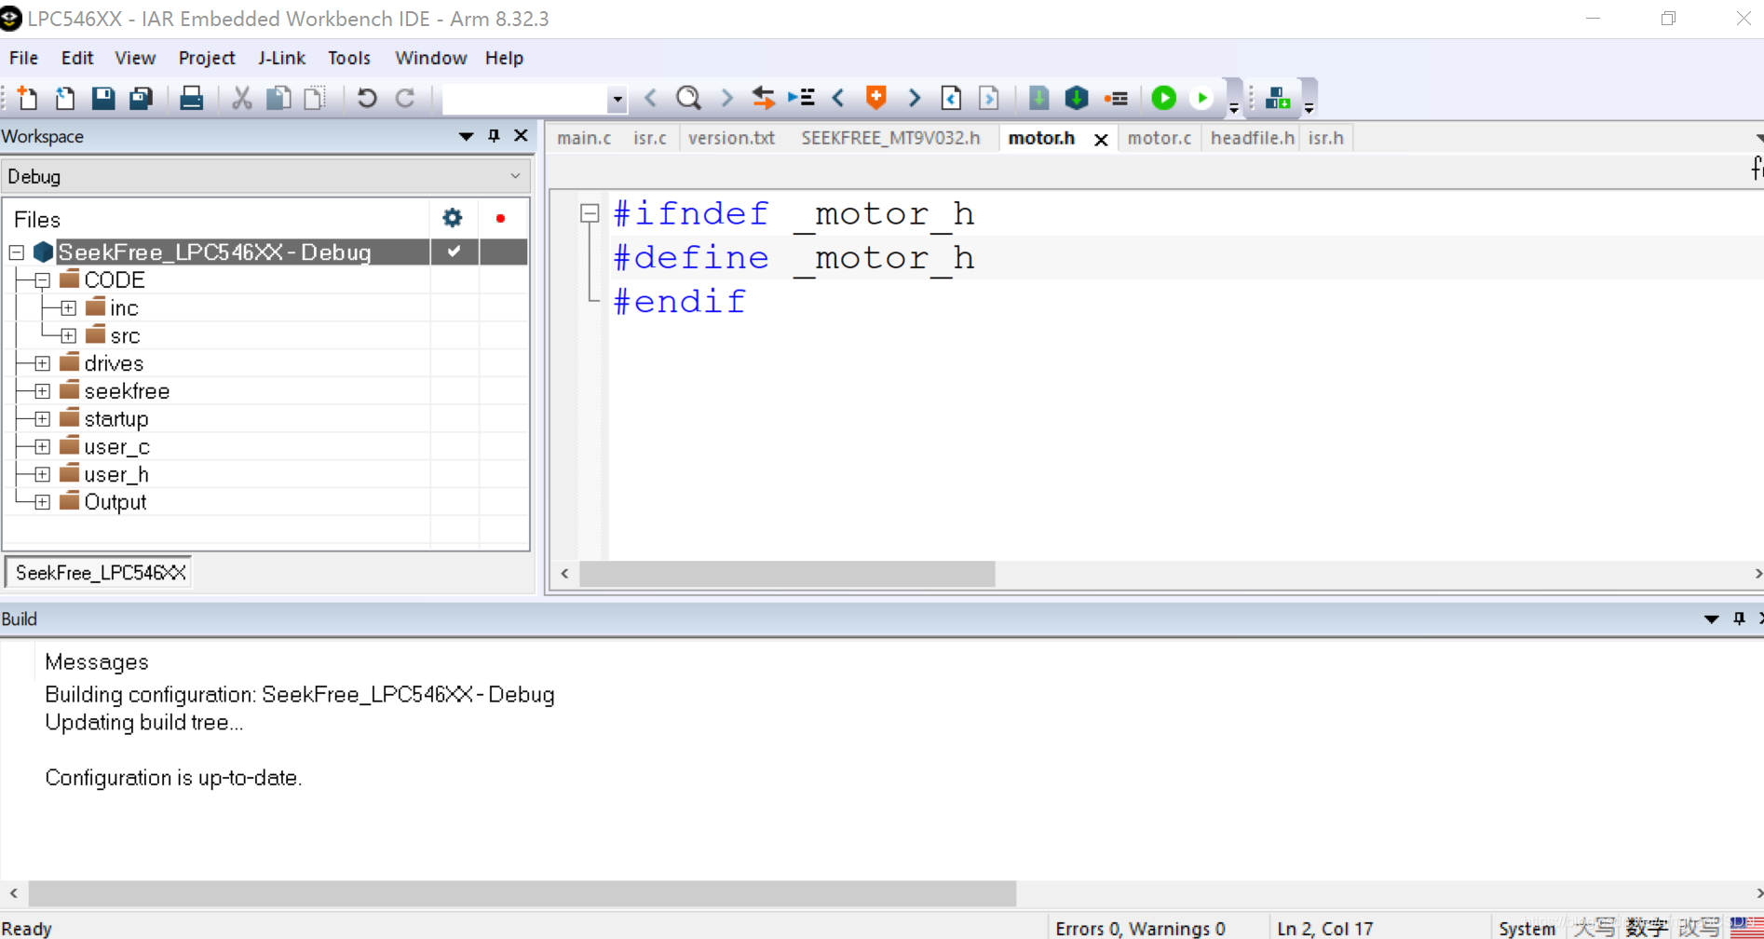Expand the startup folder
1764x939 pixels.
pos(42,419)
